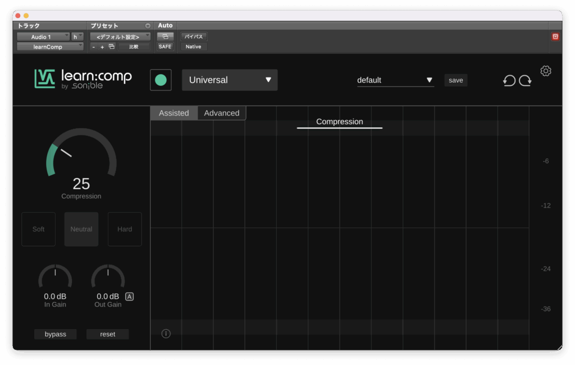The height and width of the screenshot is (365, 575).
Task: Switch to the Advanced tab
Action: coord(221,113)
